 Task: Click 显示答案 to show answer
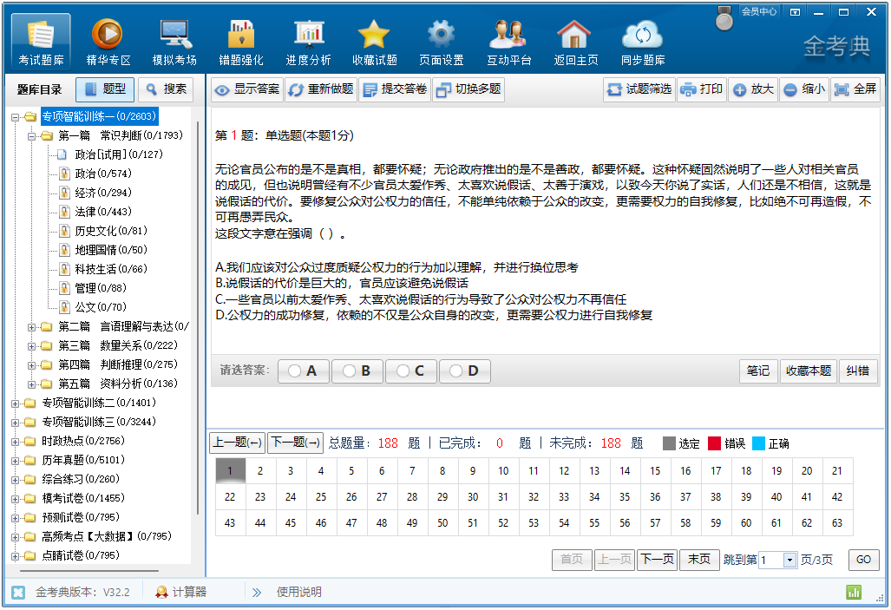point(247,89)
